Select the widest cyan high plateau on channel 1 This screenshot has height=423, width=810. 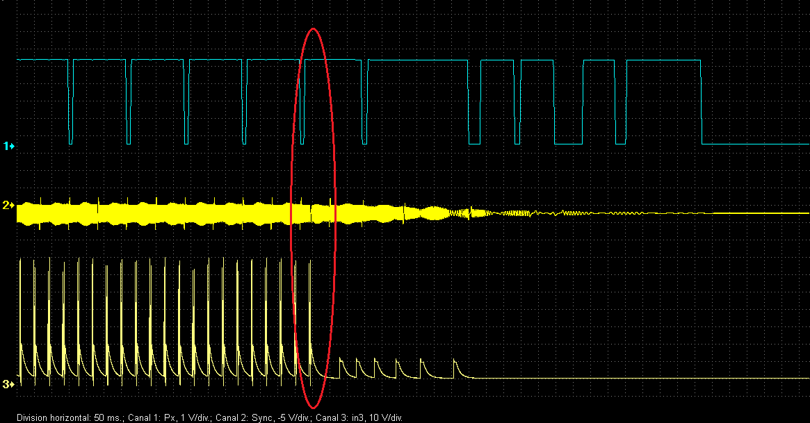coord(419,60)
